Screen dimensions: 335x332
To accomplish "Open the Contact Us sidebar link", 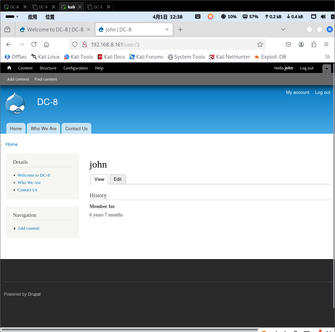I will tap(27, 190).
